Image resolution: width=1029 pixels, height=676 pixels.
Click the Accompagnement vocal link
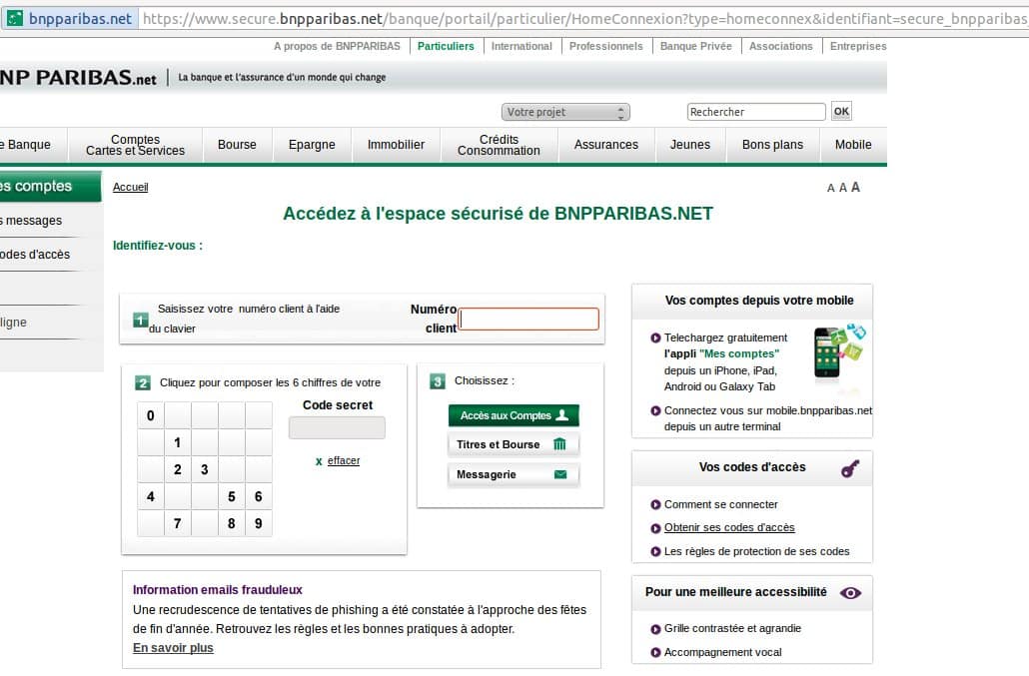coord(722,652)
